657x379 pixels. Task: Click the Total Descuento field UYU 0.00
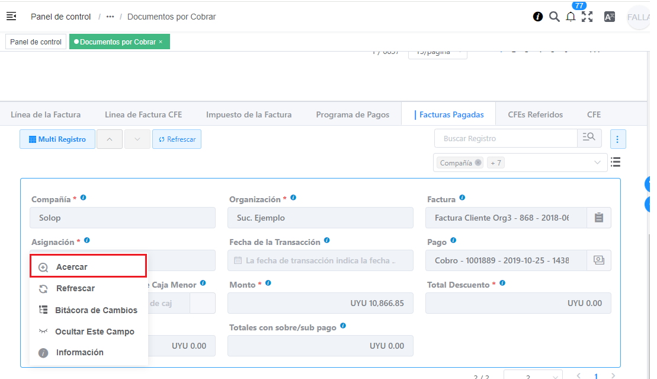pyautogui.click(x=518, y=304)
